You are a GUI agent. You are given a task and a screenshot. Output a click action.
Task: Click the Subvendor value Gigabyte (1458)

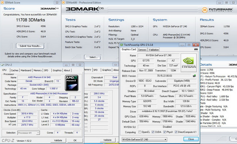(182, 81)
